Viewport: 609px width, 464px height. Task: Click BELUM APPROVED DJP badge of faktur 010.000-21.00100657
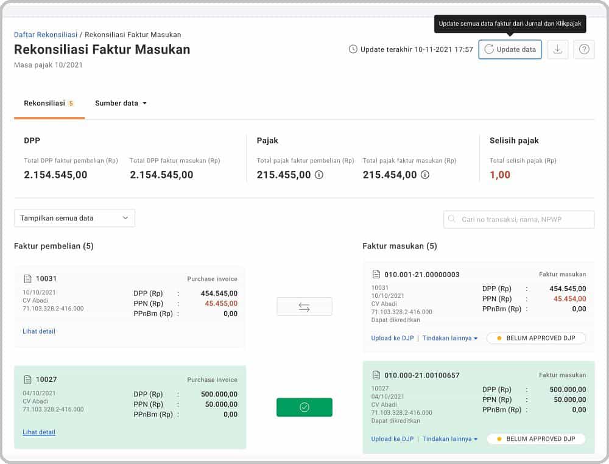(536, 439)
